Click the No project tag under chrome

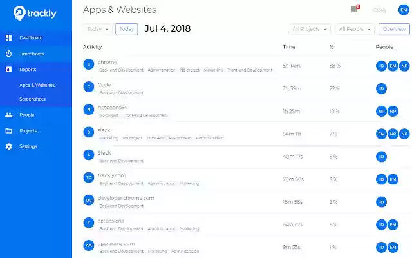coord(190,70)
